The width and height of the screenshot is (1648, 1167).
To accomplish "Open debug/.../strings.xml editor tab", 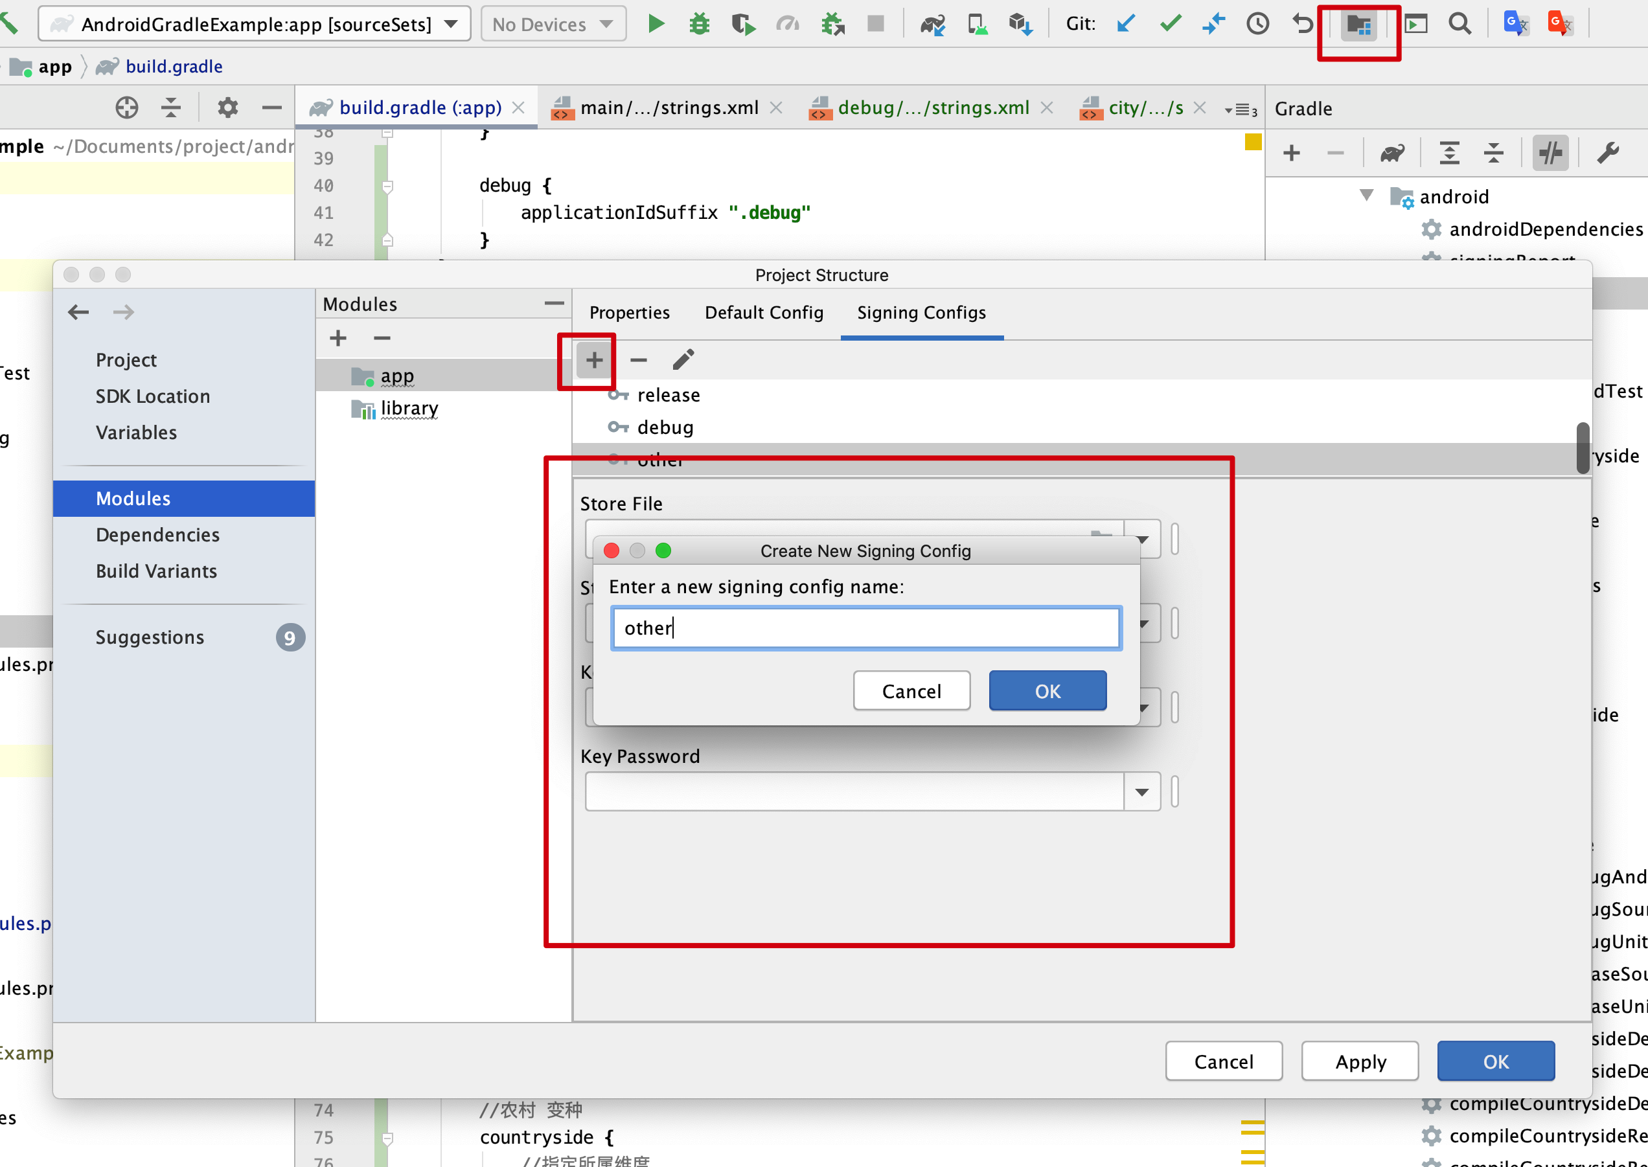I will [x=932, y=108].
